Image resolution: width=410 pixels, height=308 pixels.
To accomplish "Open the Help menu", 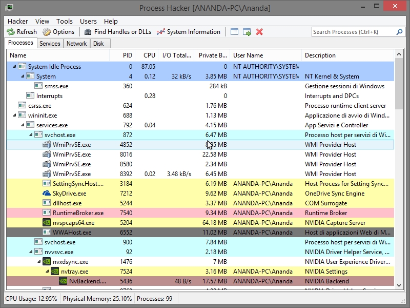I will 111,21.
